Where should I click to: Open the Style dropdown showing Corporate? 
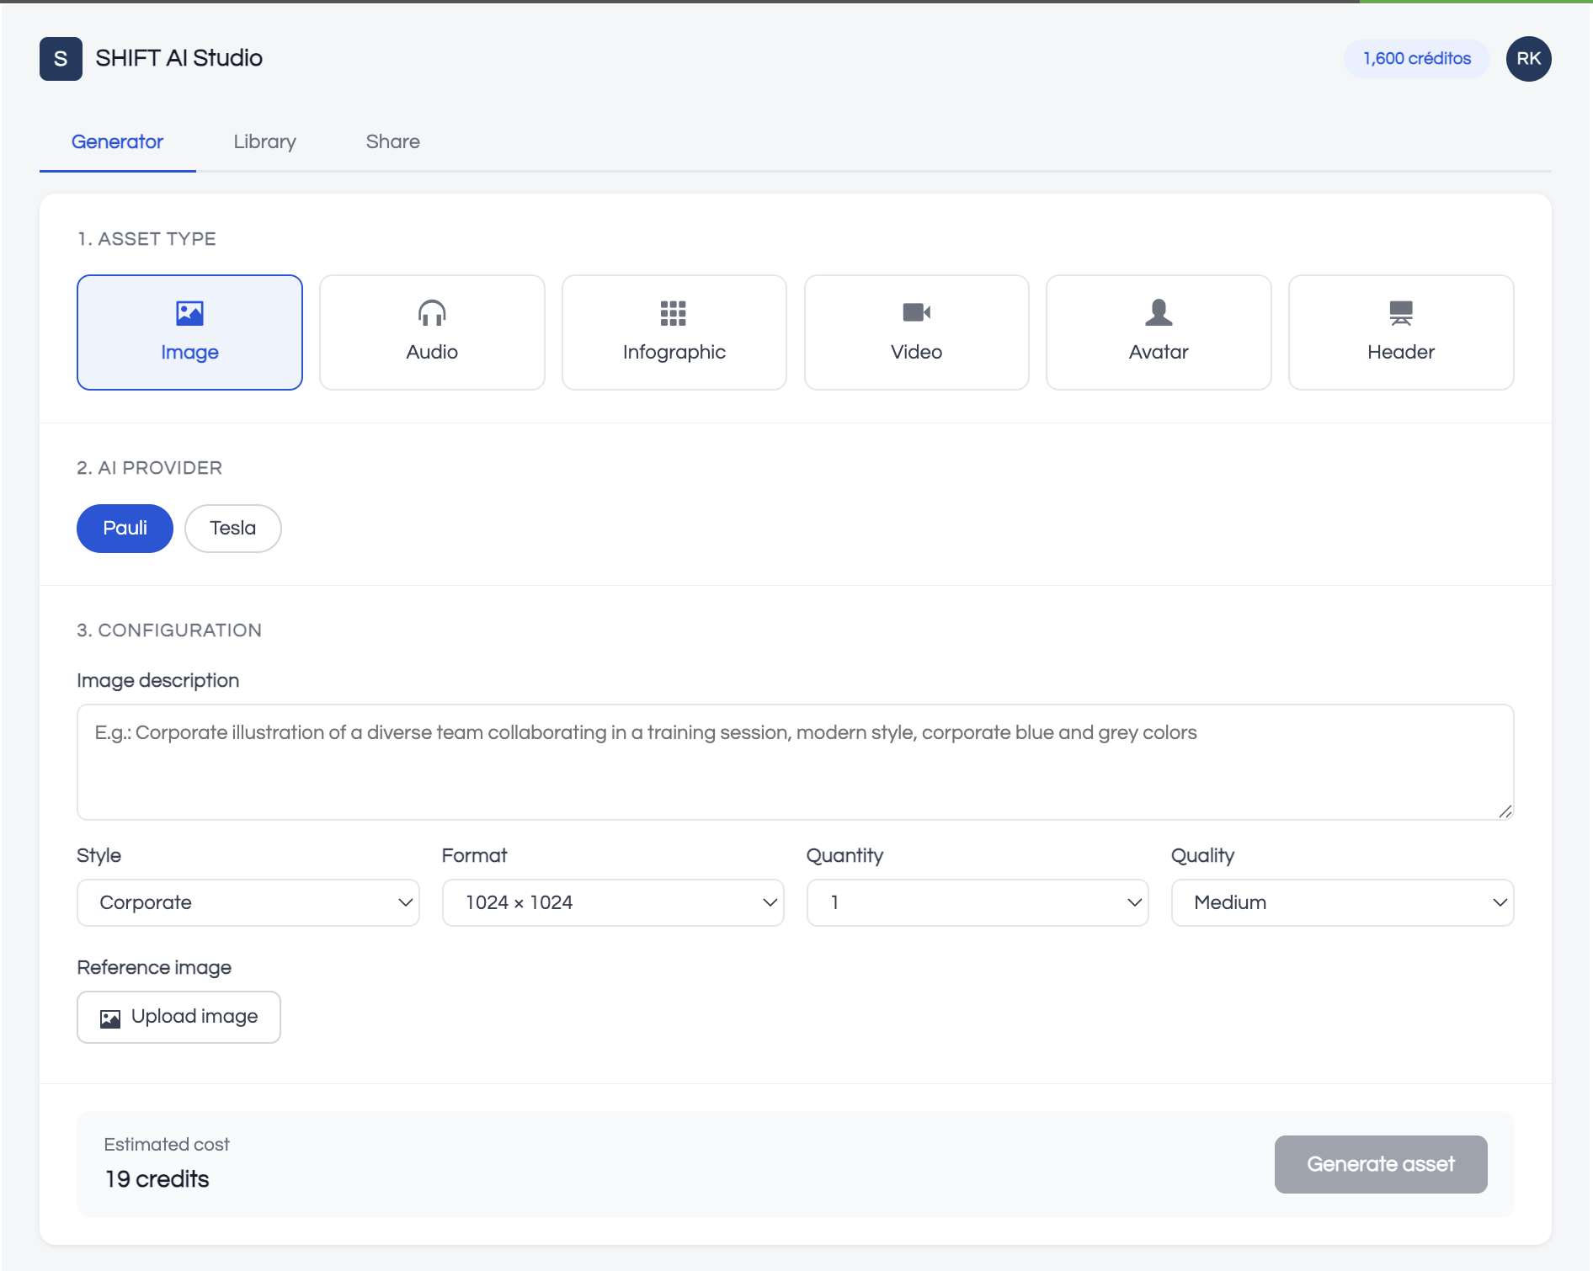point(248,902)
